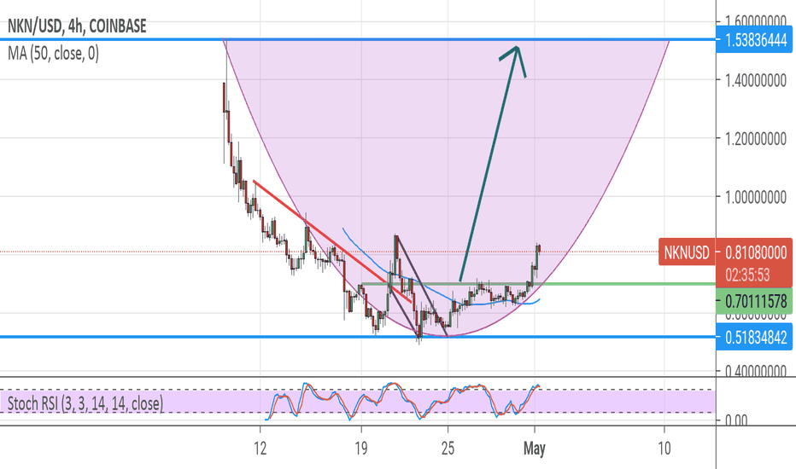796x469 pixels.
Task: Click the 1.00000000 axis value
Action: click(x=756, y=197)
